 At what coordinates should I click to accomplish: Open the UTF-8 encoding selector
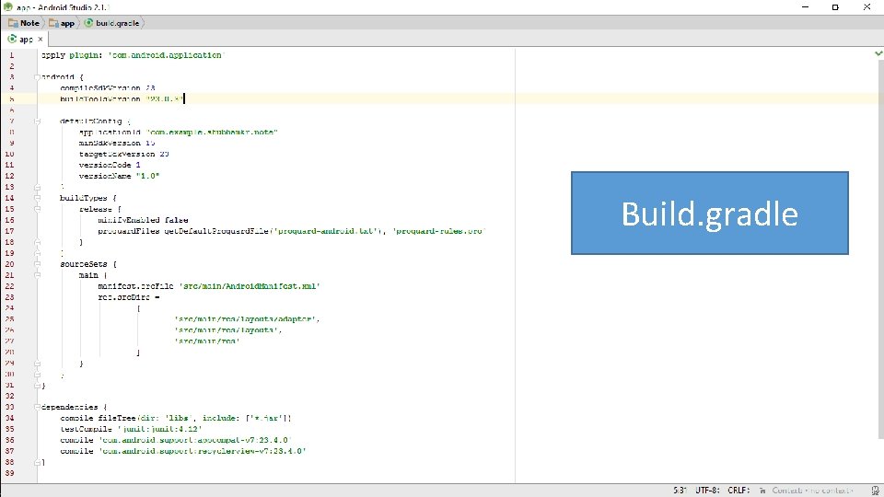[707, 491]
